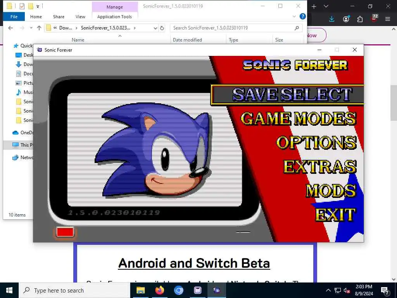The height and width of the screenshot is (298, 397).
Task: Select Network in navigation pane
Action: coord(22,158)
